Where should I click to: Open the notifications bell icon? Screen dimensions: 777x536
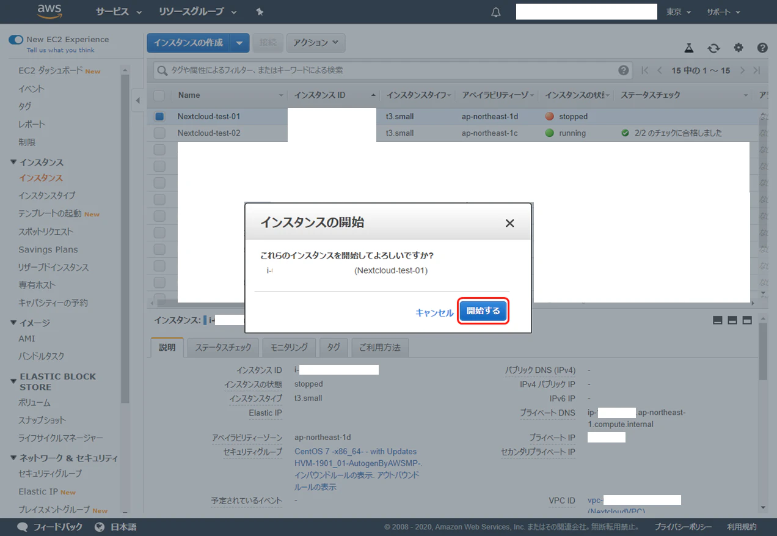click(496, 12)
